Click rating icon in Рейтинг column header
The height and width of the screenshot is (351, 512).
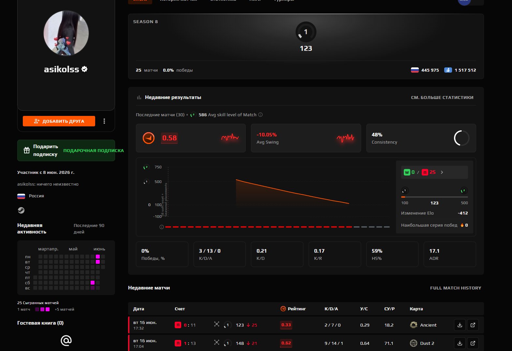point(283,309)
